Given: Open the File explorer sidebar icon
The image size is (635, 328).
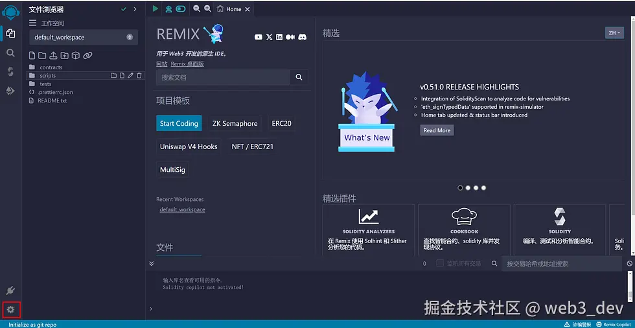Looking at the screenshot, I should (10, 33).
